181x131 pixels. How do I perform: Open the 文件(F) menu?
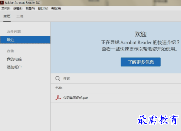tap(6, 9)
